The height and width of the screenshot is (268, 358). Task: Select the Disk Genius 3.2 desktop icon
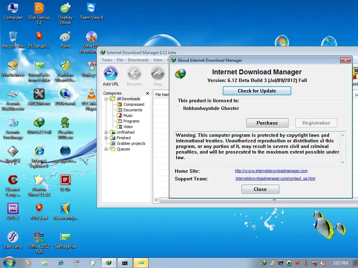point(39,13)
